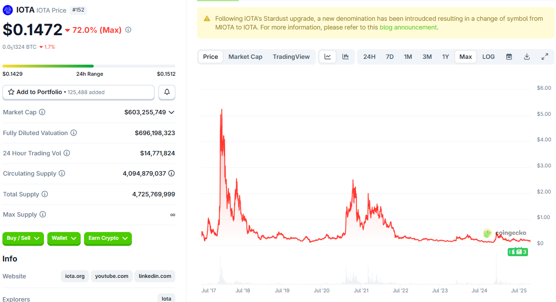Click Add to Portfolio button
This screenshot has width=556, height=302.
[x=78, y=92]
